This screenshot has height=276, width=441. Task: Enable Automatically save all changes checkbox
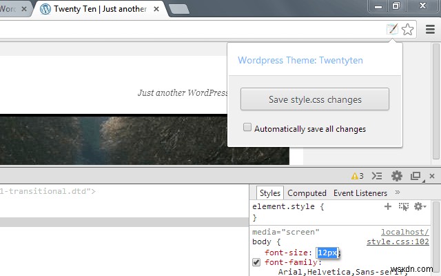click(x=247, y=127)
